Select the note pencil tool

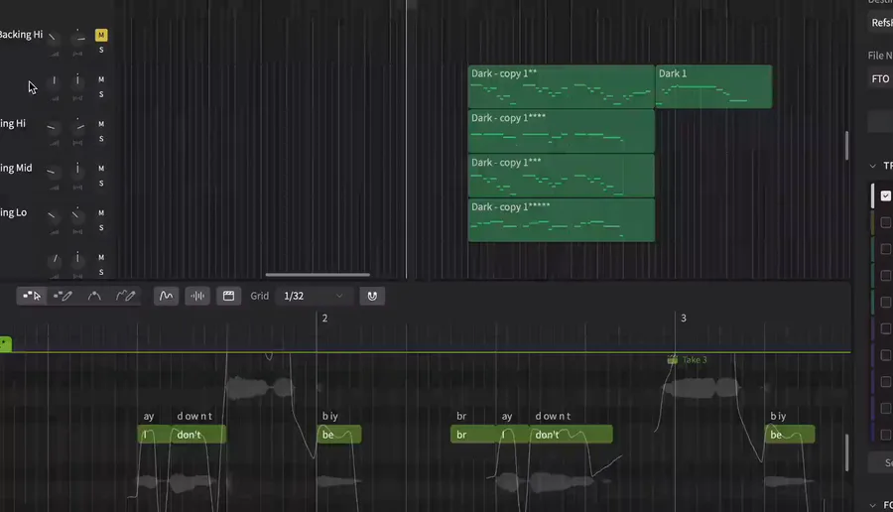click(x=63, y=296)
